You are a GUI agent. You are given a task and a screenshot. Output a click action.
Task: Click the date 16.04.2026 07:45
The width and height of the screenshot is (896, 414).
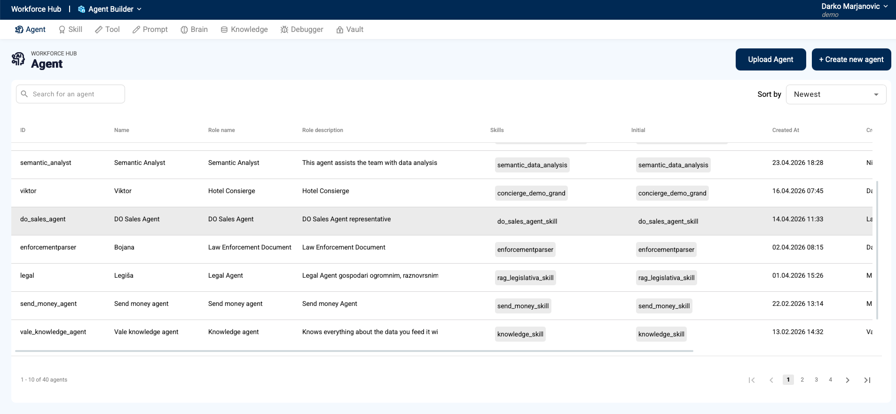point(798,191)
